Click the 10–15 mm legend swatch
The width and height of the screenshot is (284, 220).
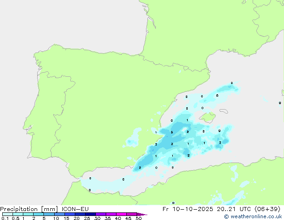point(59,214)
